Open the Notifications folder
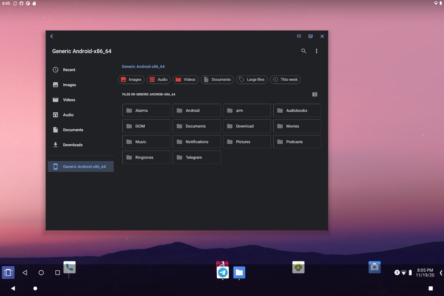 (197, 142)
